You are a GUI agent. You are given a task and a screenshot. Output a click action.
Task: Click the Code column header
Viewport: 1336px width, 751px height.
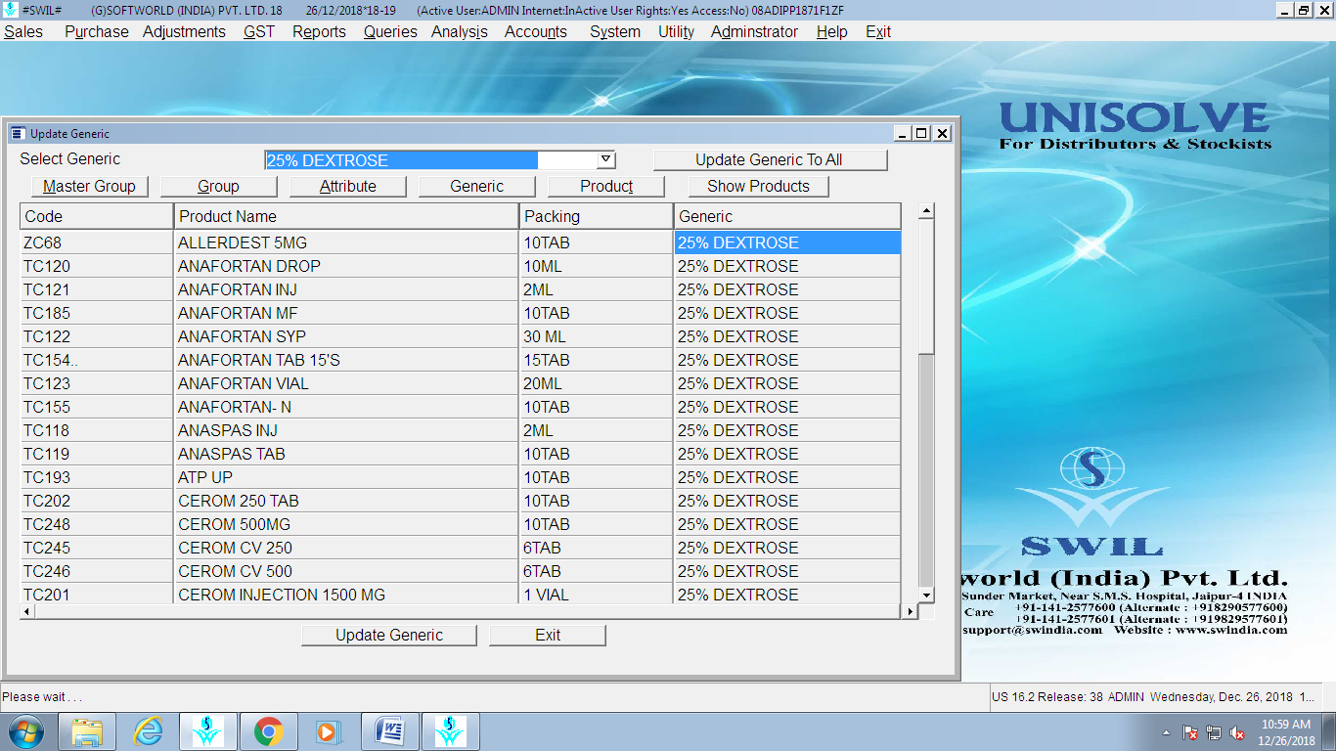point(97,216)
